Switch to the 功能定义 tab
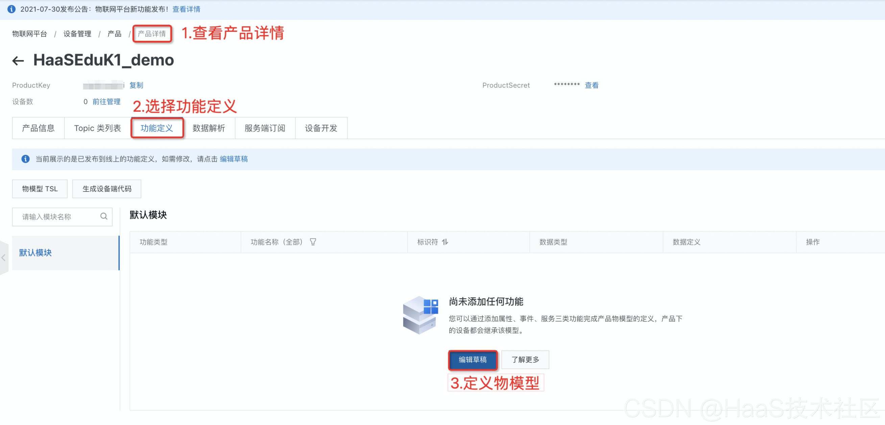 coord(157,128)
